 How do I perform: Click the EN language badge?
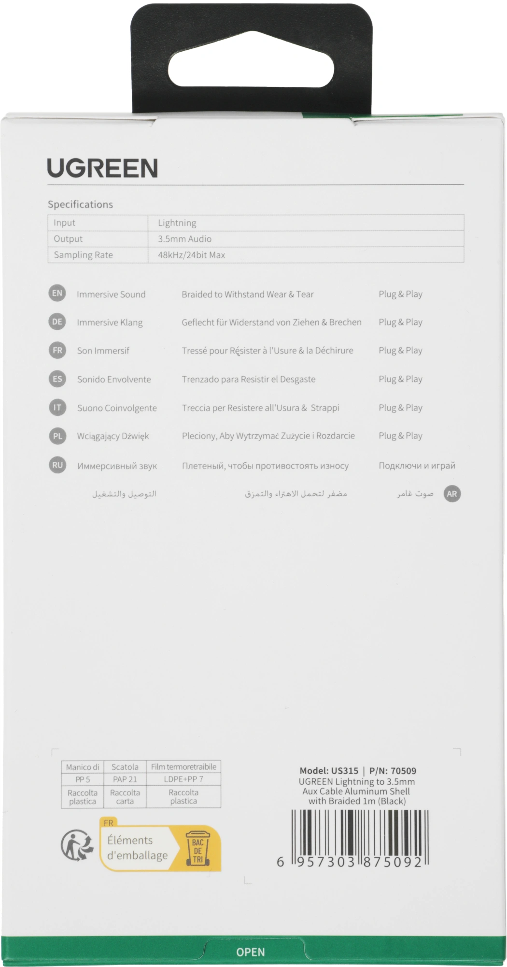[x=57, y=293]
